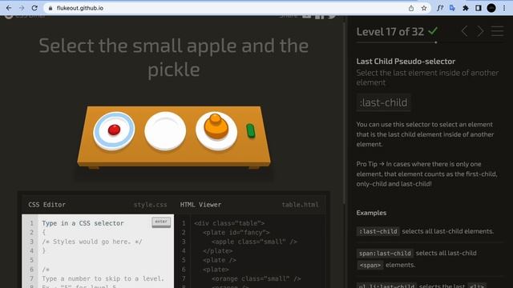The width and height of the screenshot is (513, 288).
Task: Click the 'Last Child Pseudo-selector' title
Action: 406,62
